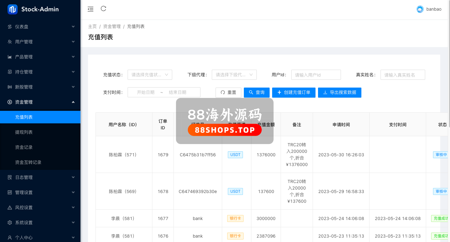The width and height of the screenshot is (450, 242).
Task: Open the 风控设置 sidebar menu
Action: (x=40, y=207)
